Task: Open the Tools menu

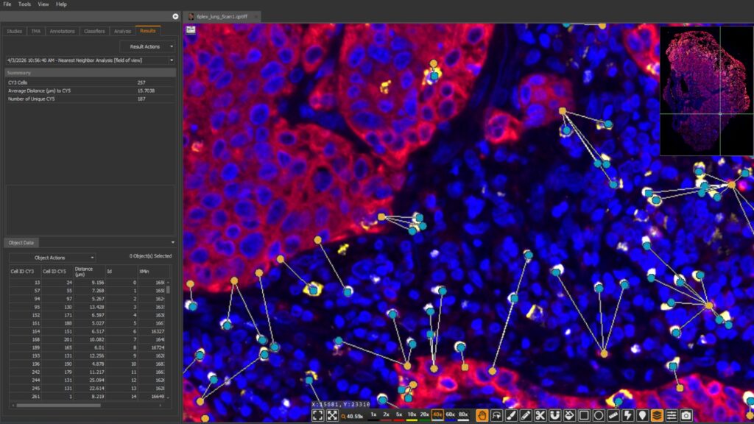Action: (24, 4)
